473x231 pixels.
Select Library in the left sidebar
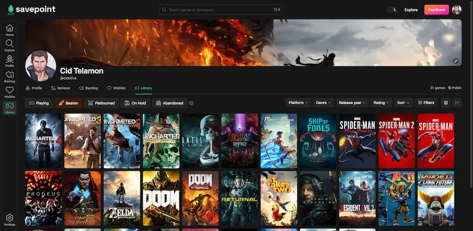[9, 108]
